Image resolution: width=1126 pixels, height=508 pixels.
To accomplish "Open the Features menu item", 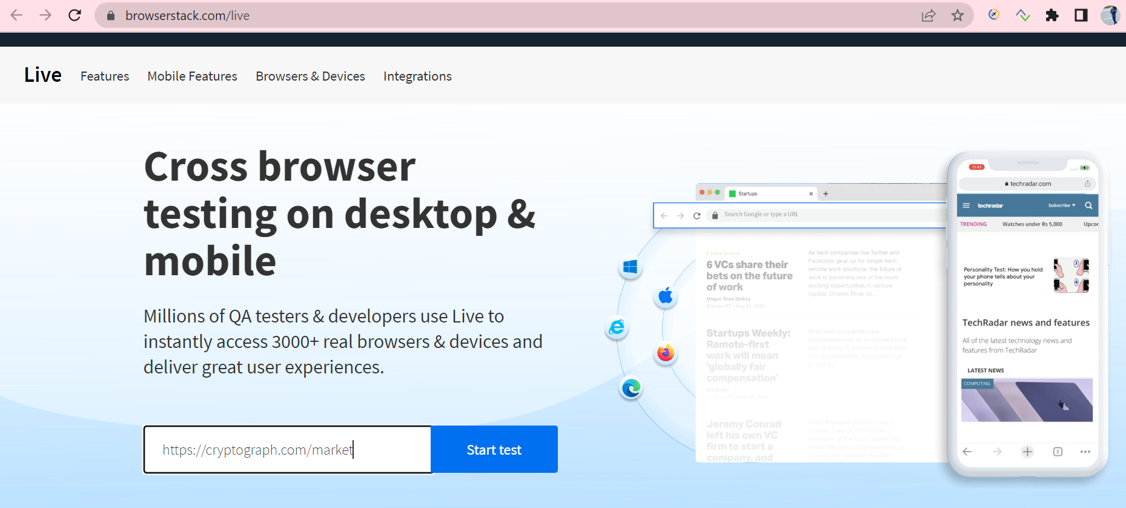I will (x=105, y=76).
